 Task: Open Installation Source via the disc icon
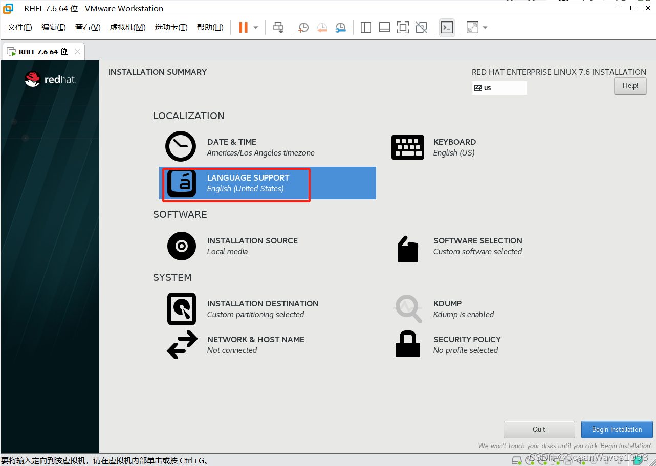[182, 246]
